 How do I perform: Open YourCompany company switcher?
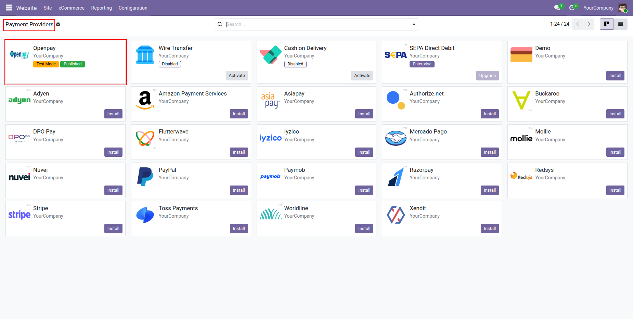[x=598, y=8]
